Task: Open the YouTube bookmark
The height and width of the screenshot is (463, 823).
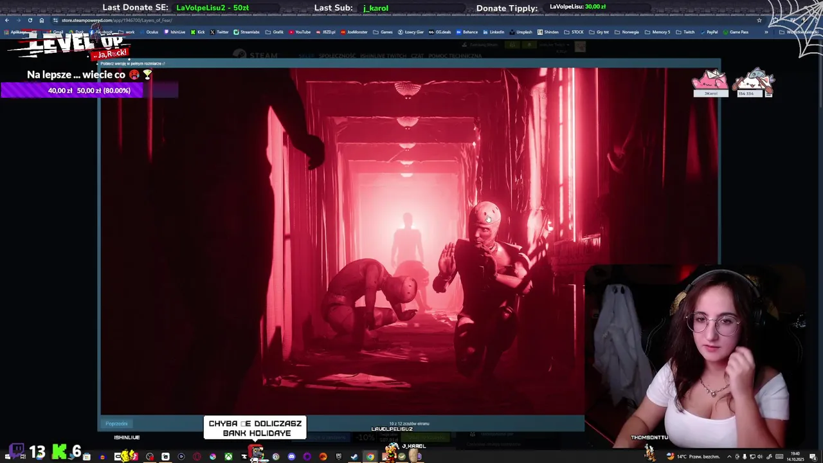Action: 300,32
